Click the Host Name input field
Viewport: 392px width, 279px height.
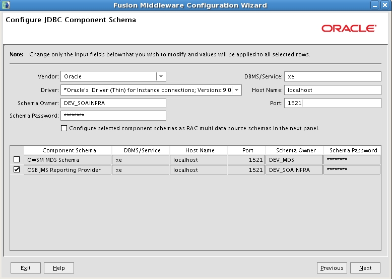[x=333, y=90]
